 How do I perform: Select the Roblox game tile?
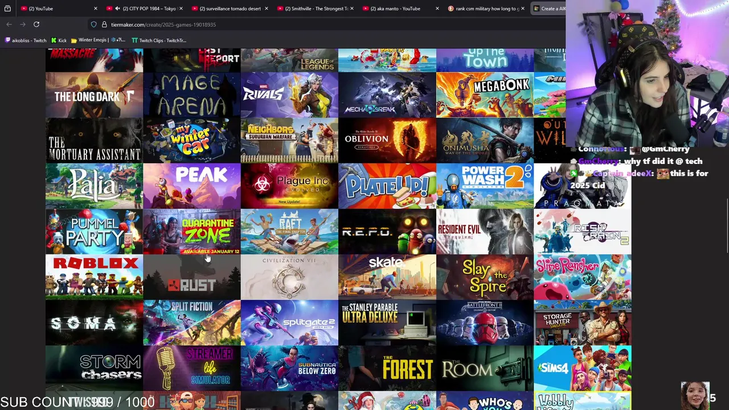click(x=94, y=277)
